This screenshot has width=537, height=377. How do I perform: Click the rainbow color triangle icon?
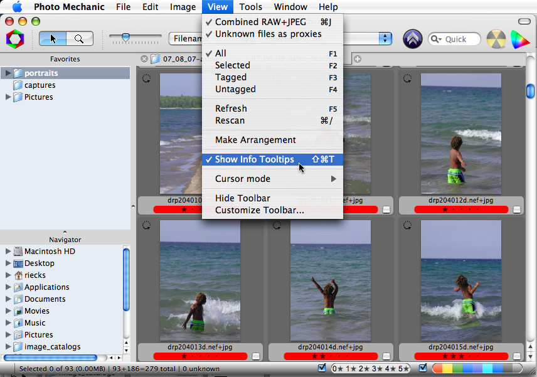pyautogui.click(x=520, y=39)
